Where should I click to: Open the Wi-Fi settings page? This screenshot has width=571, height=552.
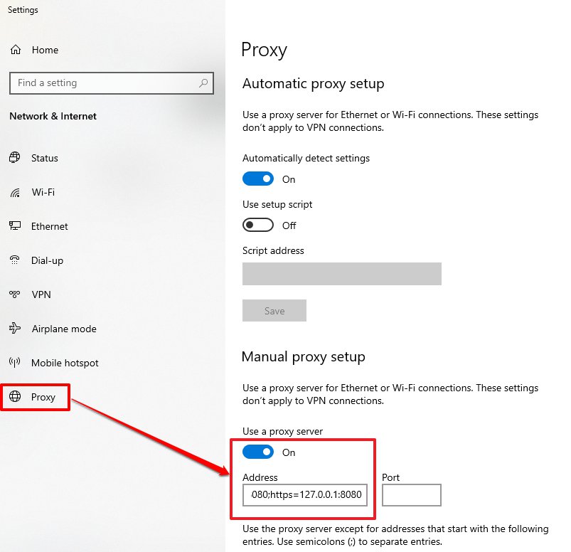point(43,193)
